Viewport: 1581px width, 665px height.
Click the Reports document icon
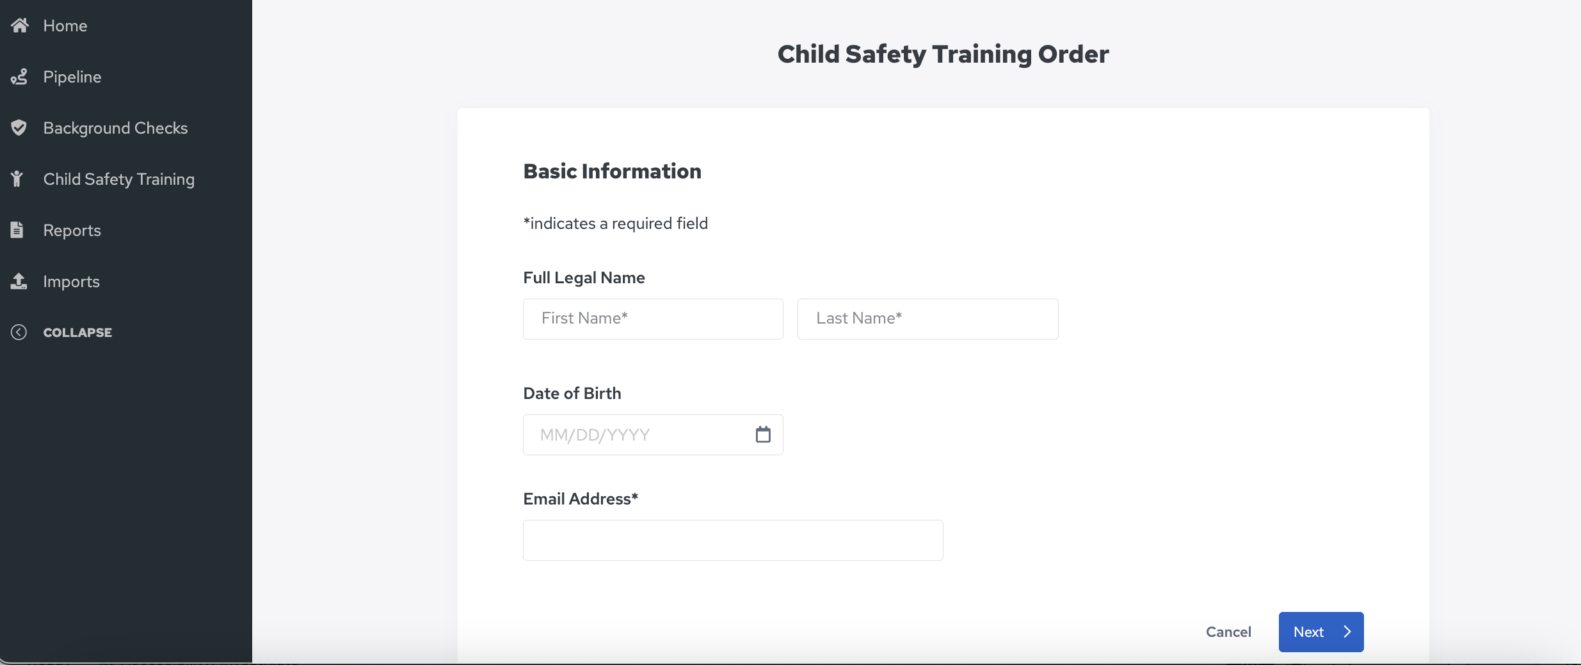click(x=17, y=230)
